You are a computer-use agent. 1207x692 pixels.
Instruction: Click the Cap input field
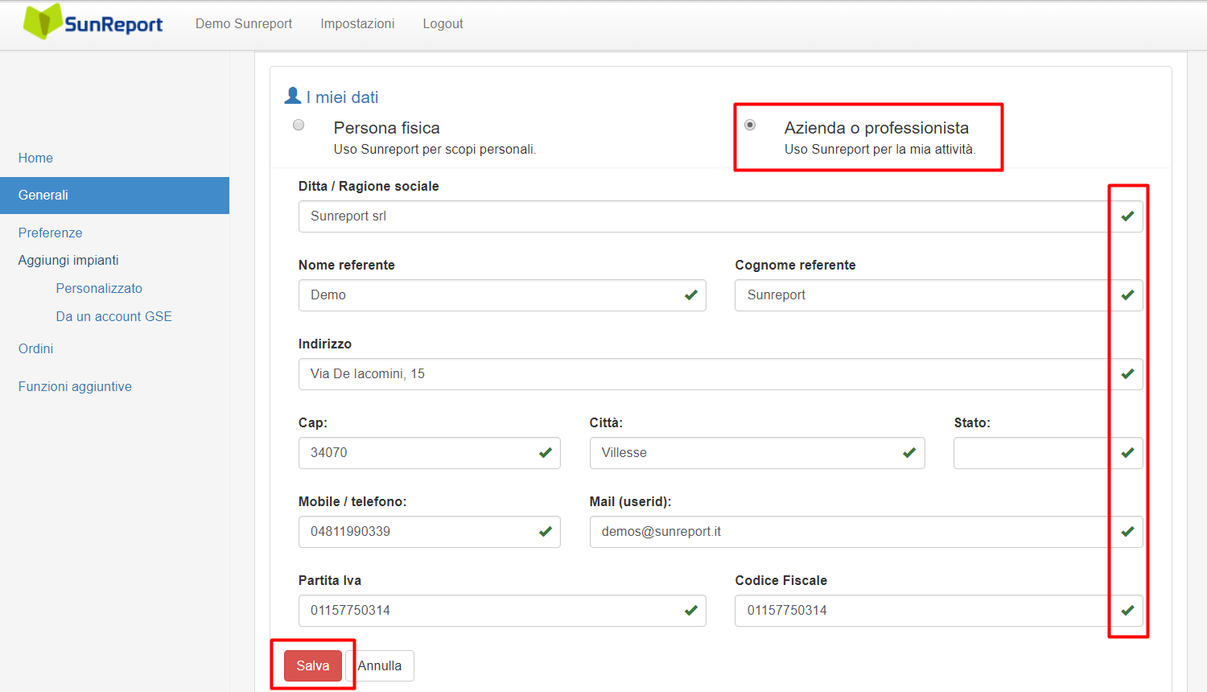(429, 452)
